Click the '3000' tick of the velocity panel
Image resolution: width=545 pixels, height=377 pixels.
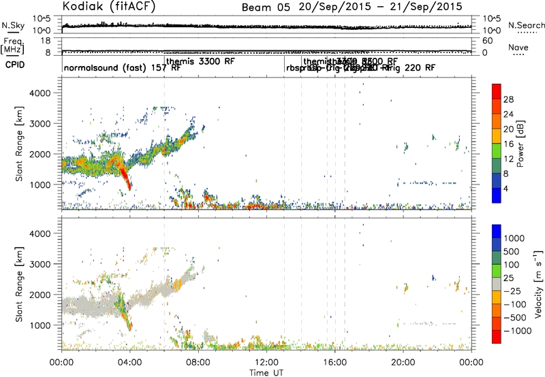pyautogui.click(x=40, y=264)
